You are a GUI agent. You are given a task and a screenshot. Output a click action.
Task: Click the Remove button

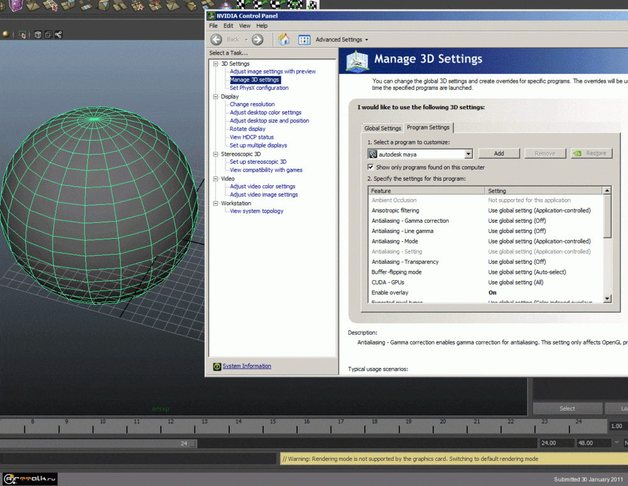click(x=545, y=153)
